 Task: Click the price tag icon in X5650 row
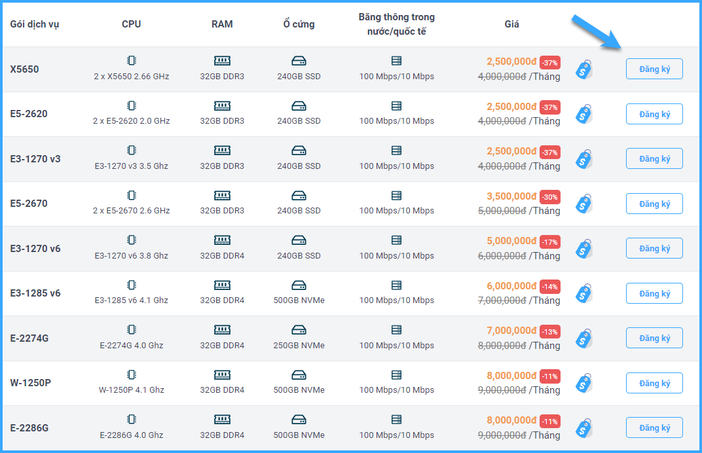(x=584, y=69)
